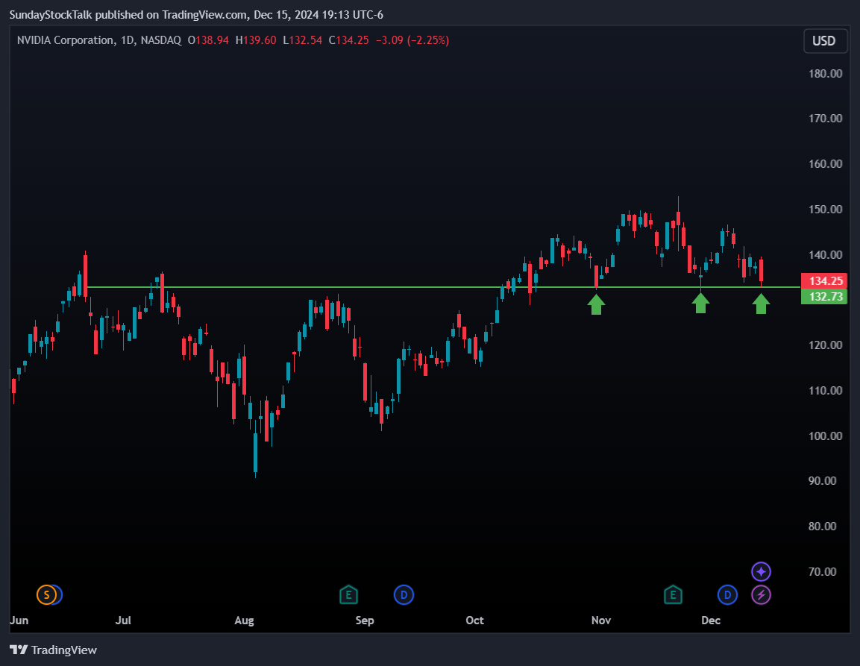The image size is (860, 666).
Task: Click the Sep label on time axis
Action: (x=365, y=621)
